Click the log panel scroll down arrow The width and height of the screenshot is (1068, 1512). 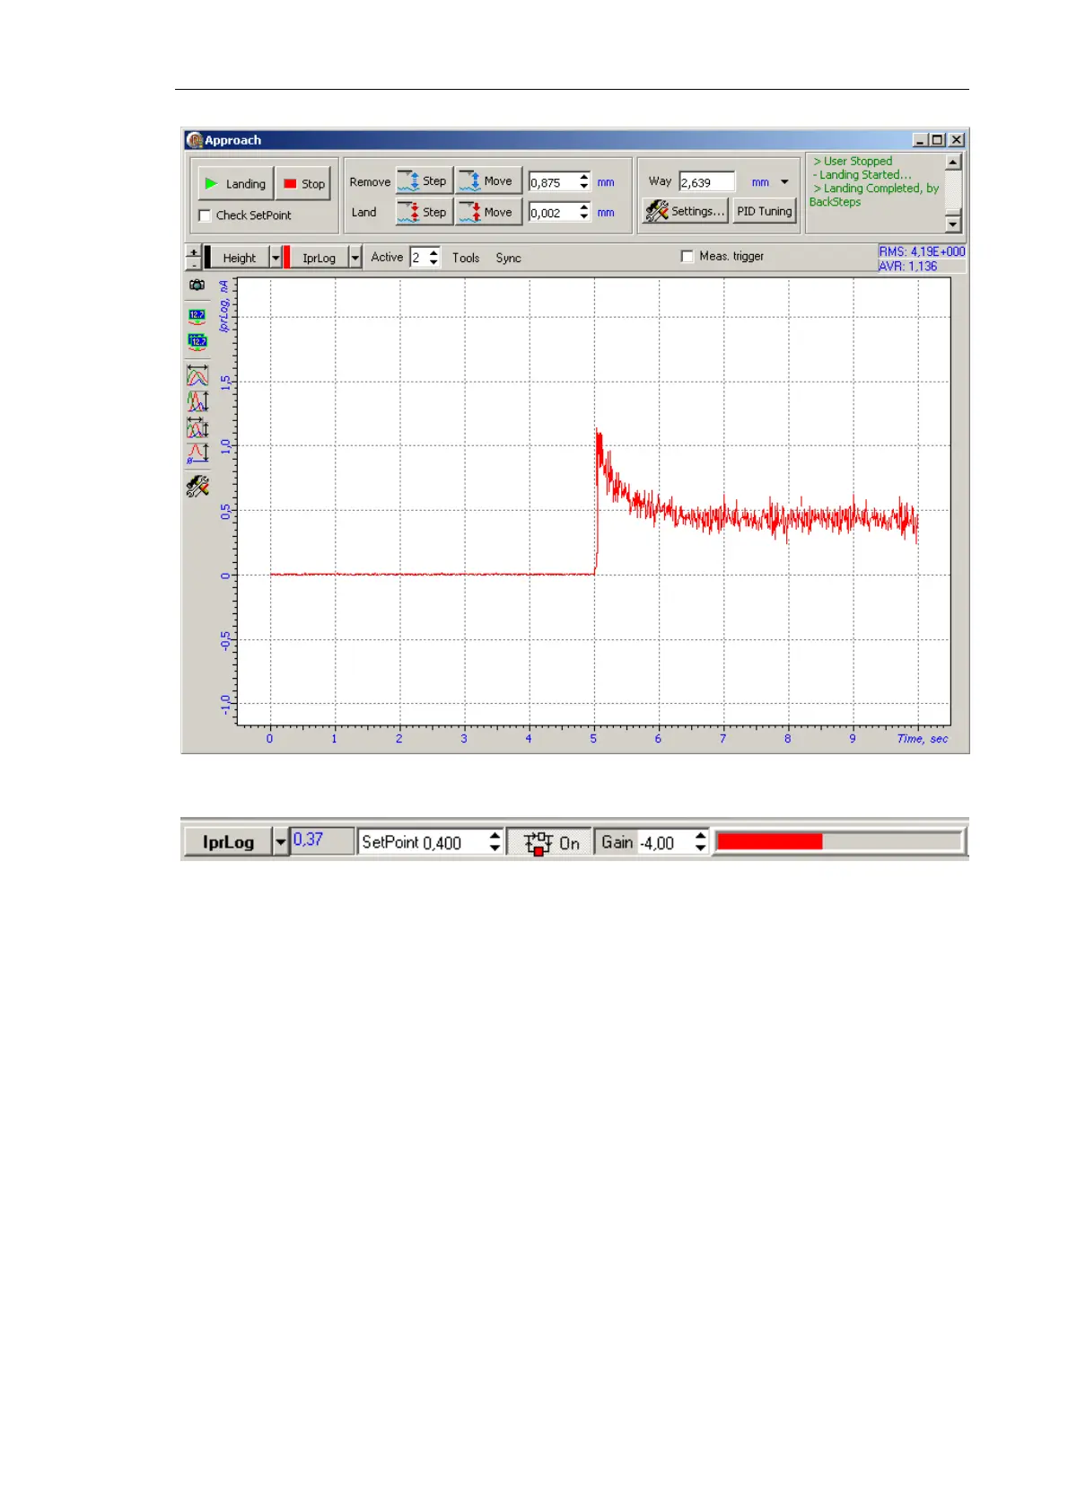tap(953, 224)
